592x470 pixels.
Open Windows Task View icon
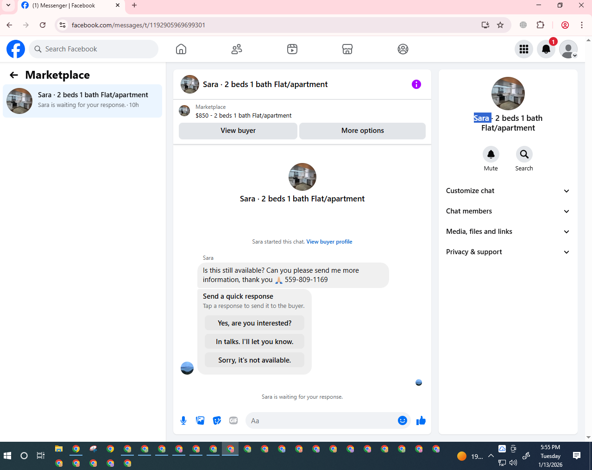[x=41, y=456]
